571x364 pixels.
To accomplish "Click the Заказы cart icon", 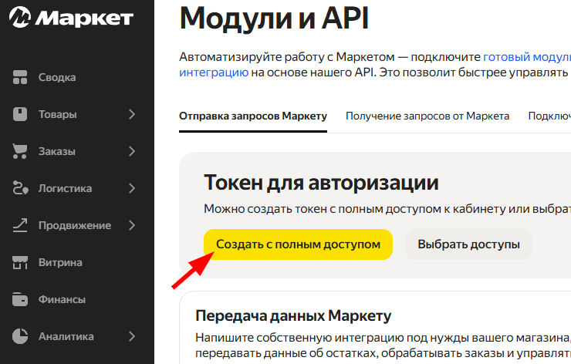I will click(19, 151).
